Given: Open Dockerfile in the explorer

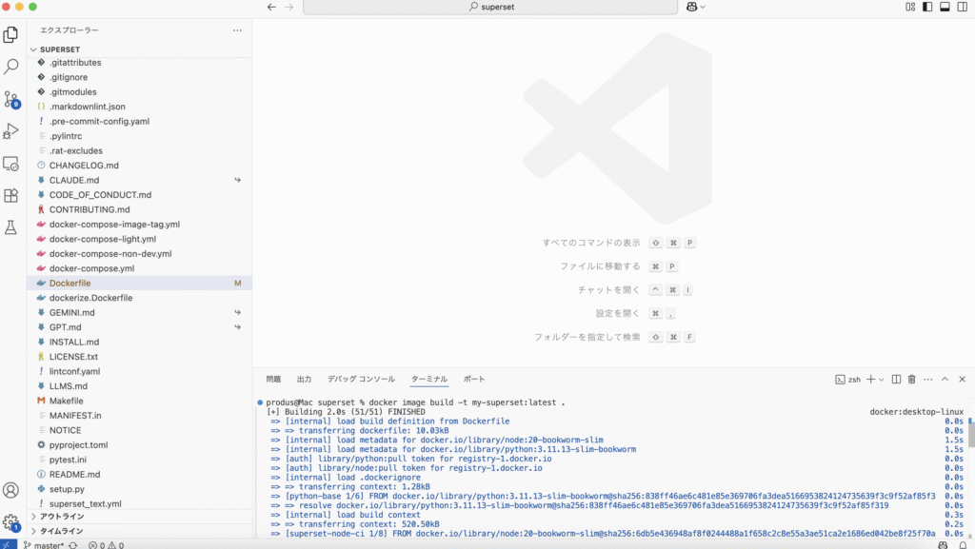Looking at the screenshot, I should pos(70,284).
